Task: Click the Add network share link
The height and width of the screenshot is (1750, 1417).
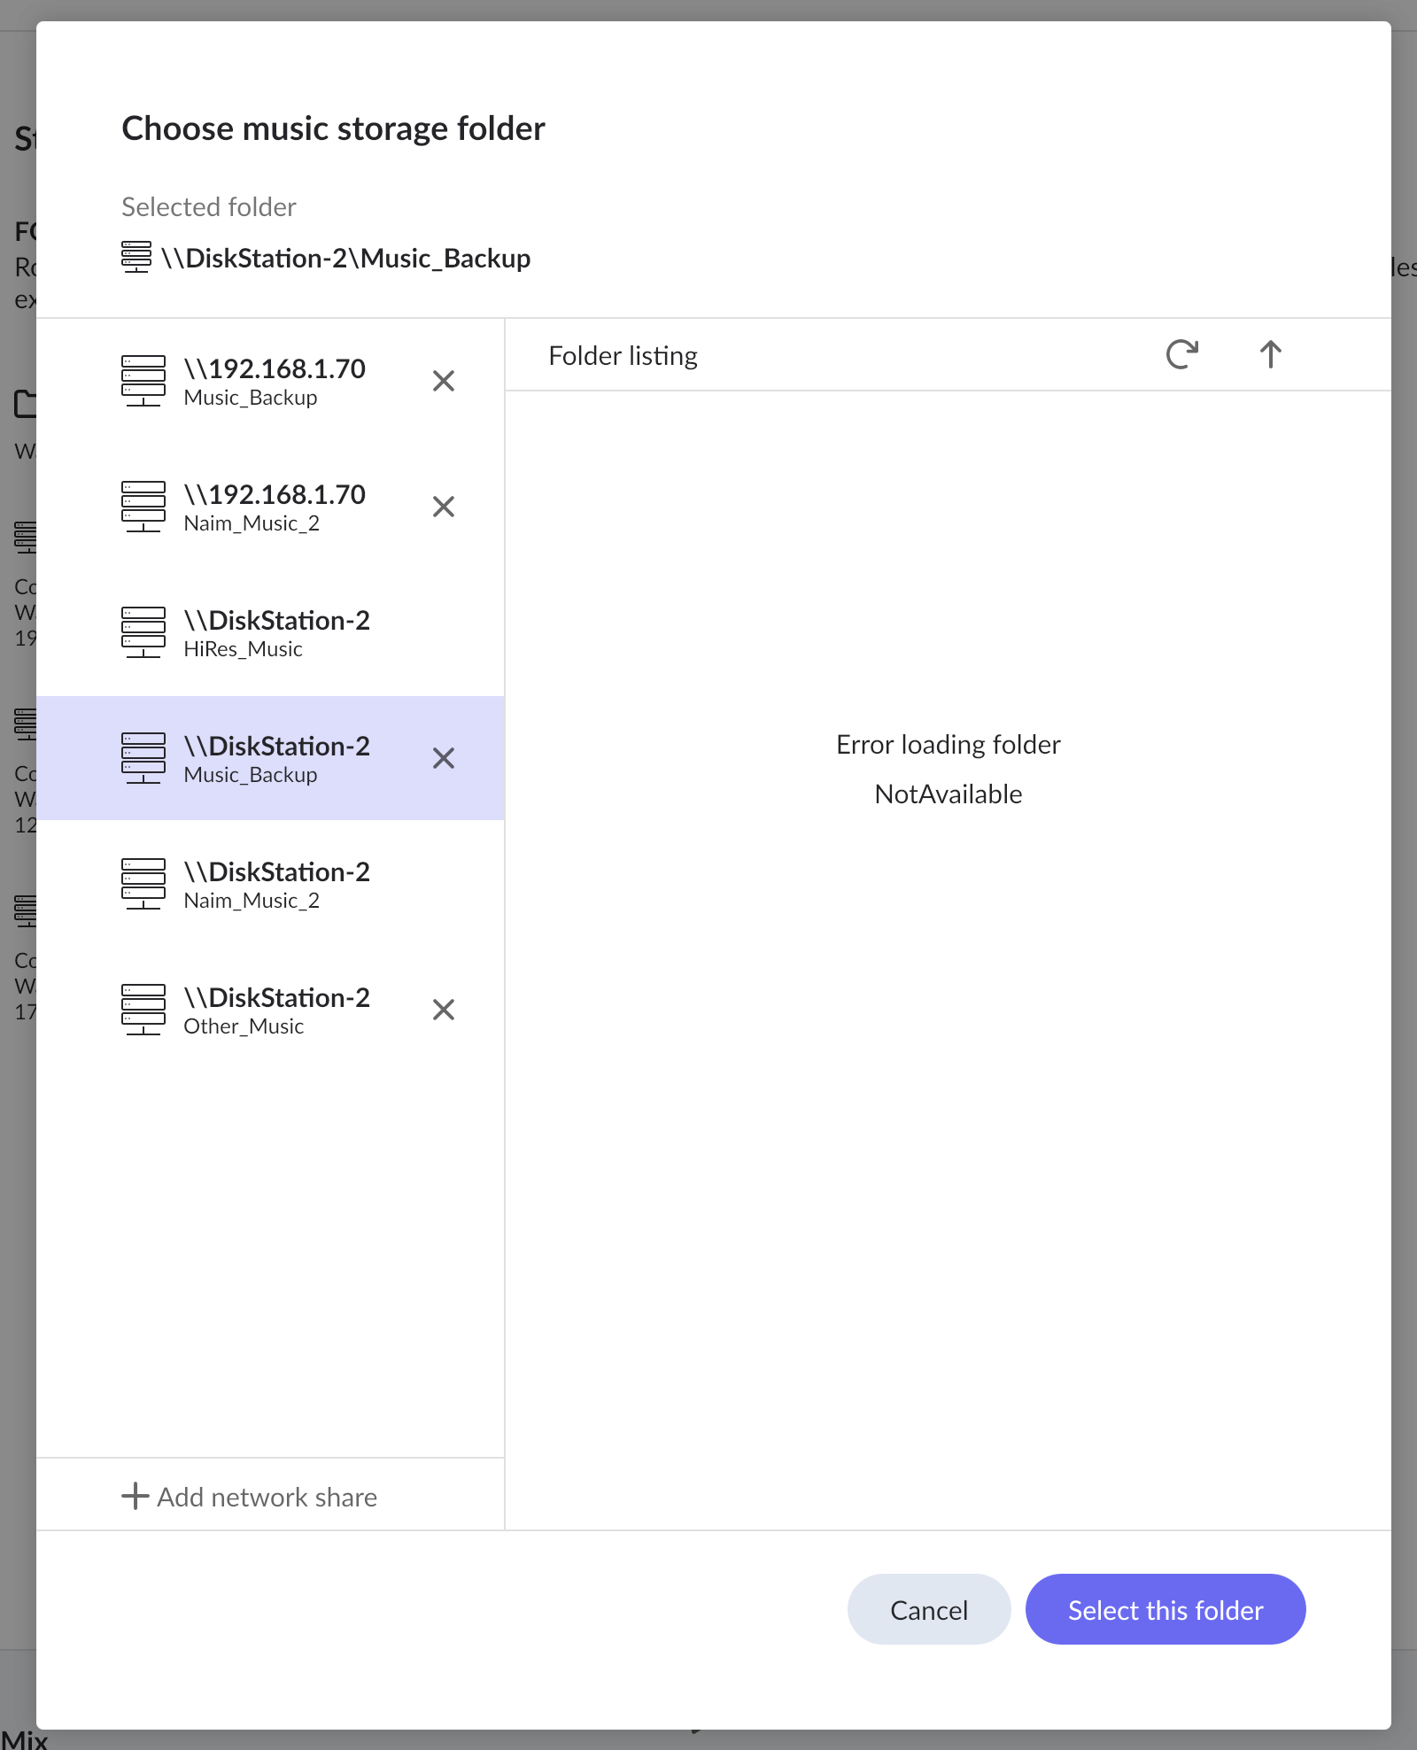Action: (267, 1497)
